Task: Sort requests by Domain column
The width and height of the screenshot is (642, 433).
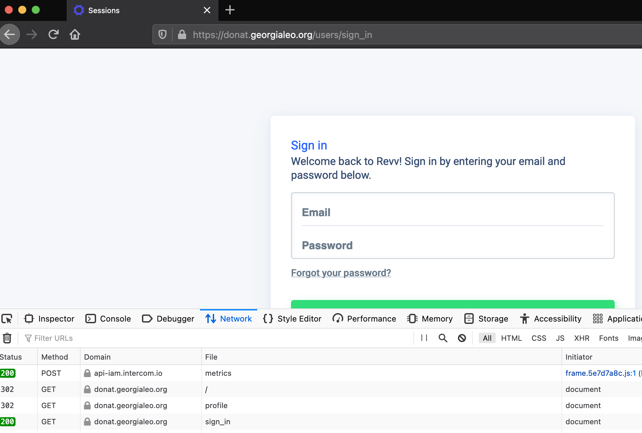Action: coord(141,357)
